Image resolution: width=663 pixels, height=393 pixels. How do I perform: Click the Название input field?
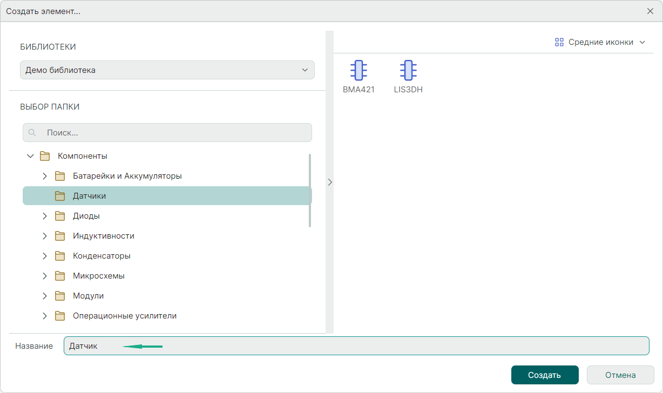(x=356, y=346)
